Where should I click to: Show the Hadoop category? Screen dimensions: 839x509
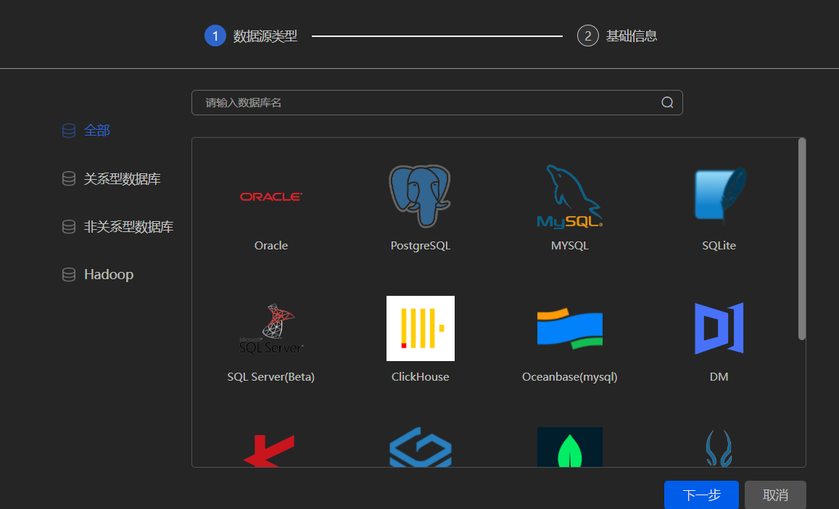[109, 275]
